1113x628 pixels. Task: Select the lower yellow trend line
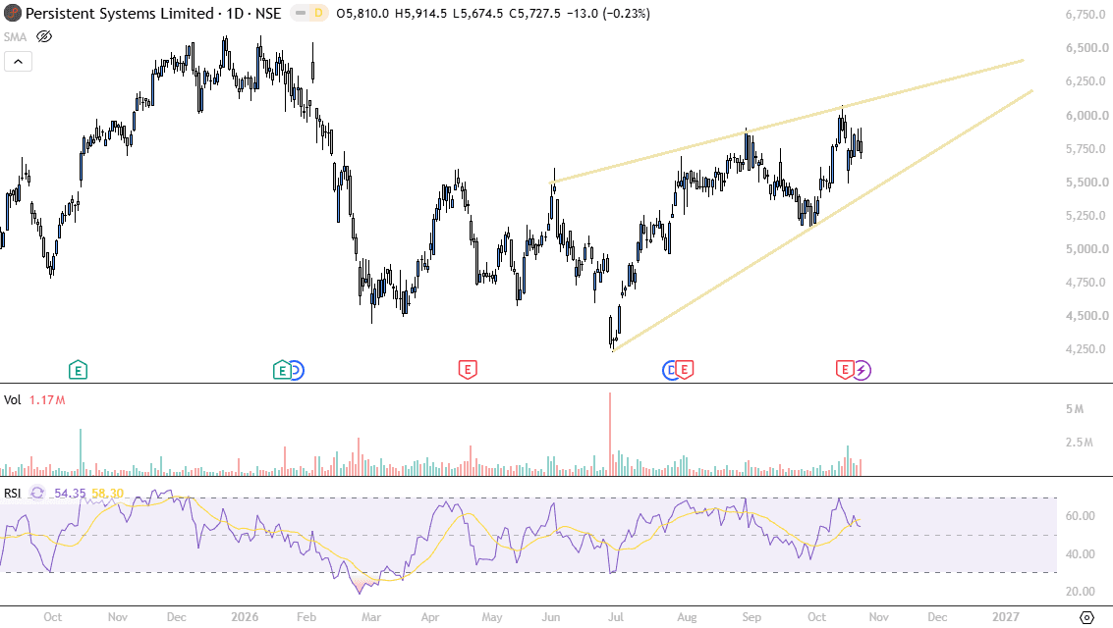[x=822, y=221]
